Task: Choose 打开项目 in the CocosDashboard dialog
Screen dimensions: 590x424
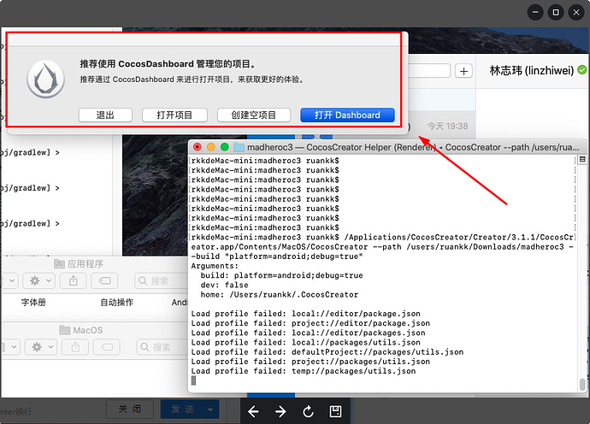Action: point(174,115)
